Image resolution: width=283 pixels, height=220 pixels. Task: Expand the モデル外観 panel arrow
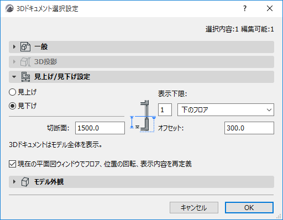(x=14, y=182)
